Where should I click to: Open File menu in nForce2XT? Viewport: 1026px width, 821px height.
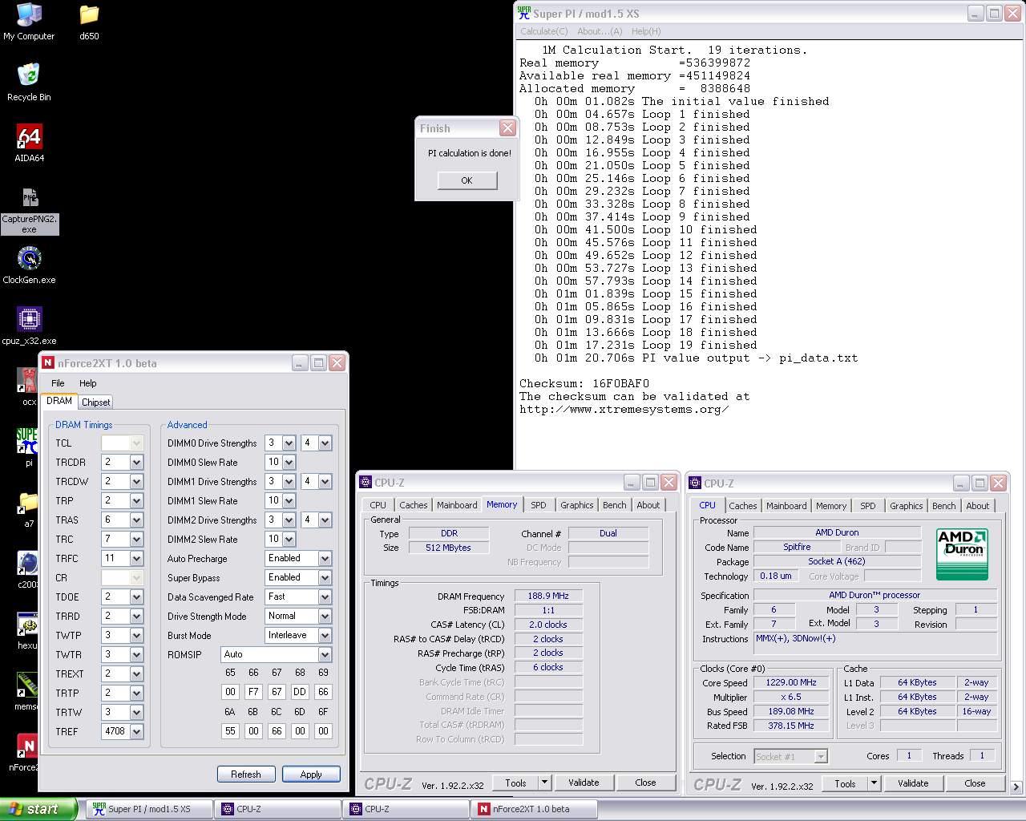(58, 383)
